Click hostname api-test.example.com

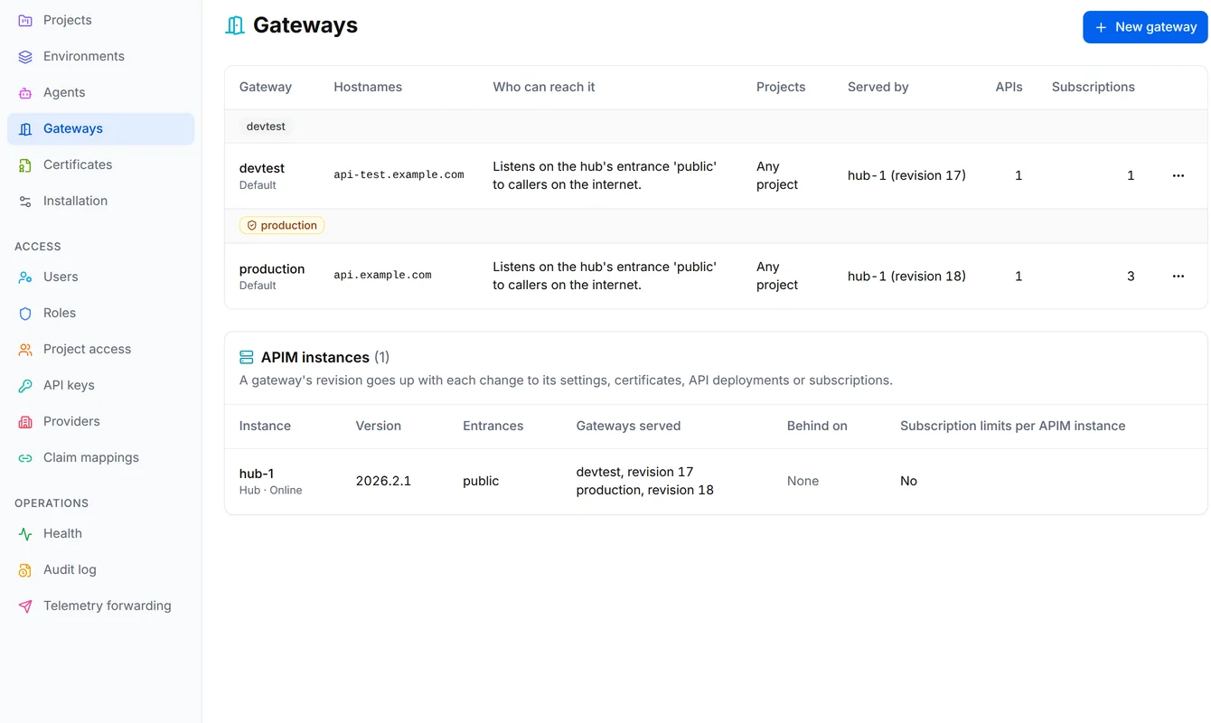click(399, 175)
